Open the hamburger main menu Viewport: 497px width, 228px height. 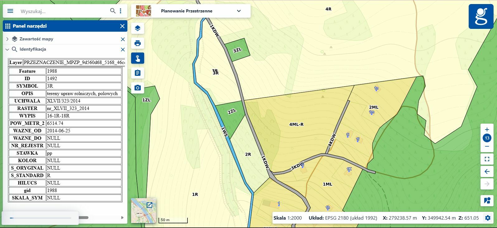coord(10,11)
